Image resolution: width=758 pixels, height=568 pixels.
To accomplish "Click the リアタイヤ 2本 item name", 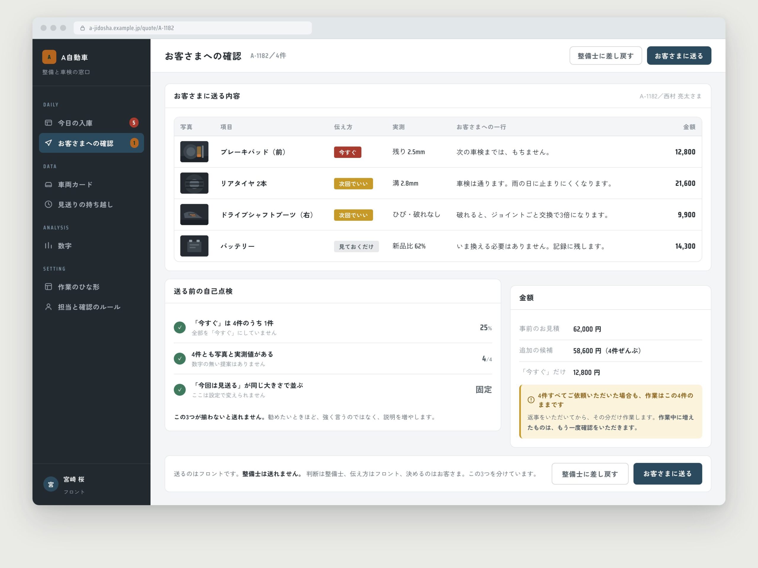I will pyautogui.click(x=244, y=183).
